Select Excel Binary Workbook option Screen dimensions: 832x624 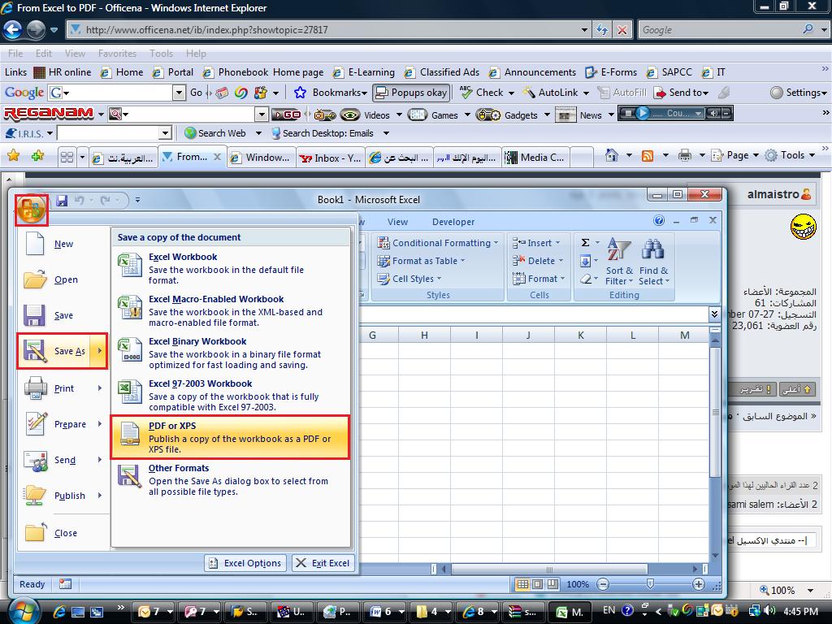click(x=230, y=353)
